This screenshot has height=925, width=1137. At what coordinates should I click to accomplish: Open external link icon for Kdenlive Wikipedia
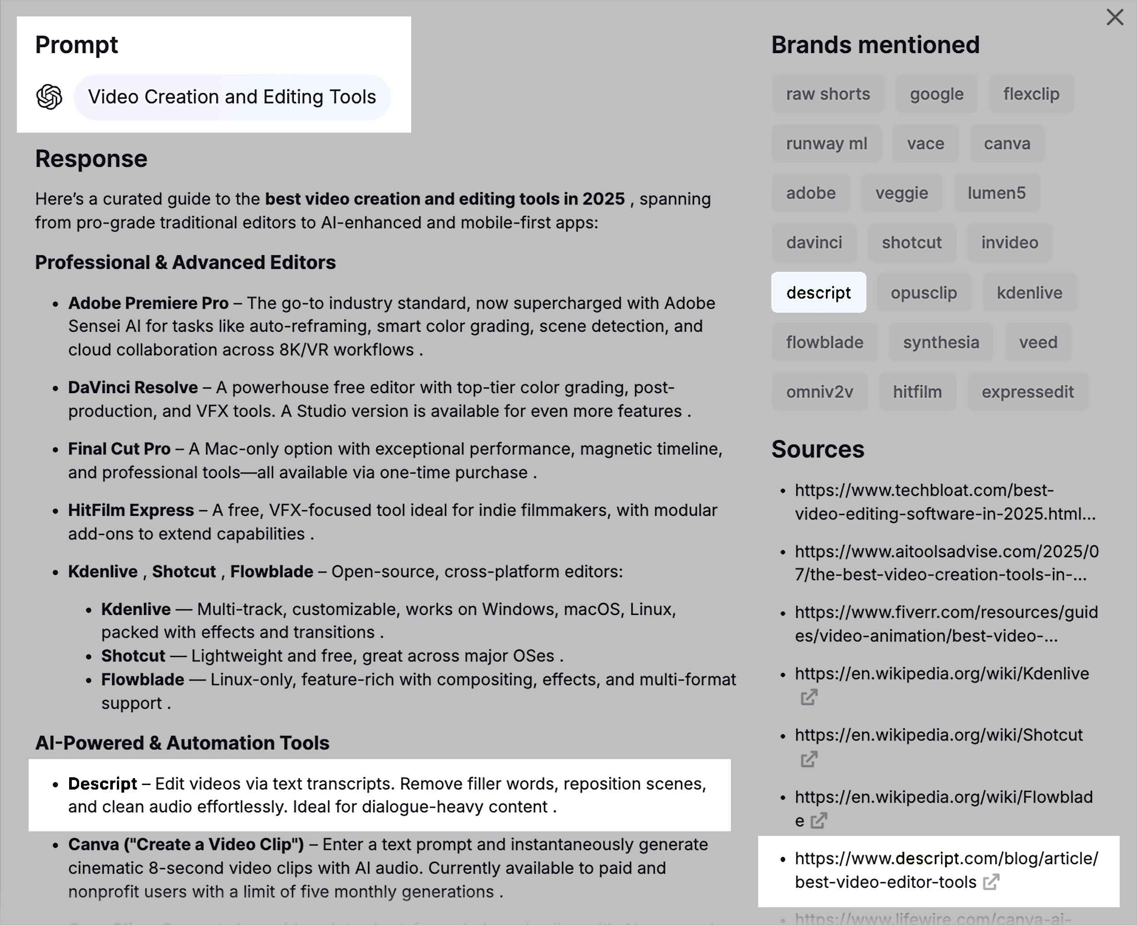[x=809, y=697]
